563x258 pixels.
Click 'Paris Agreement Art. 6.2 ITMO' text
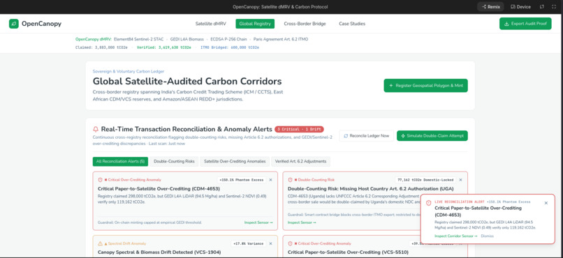point(280,39)
